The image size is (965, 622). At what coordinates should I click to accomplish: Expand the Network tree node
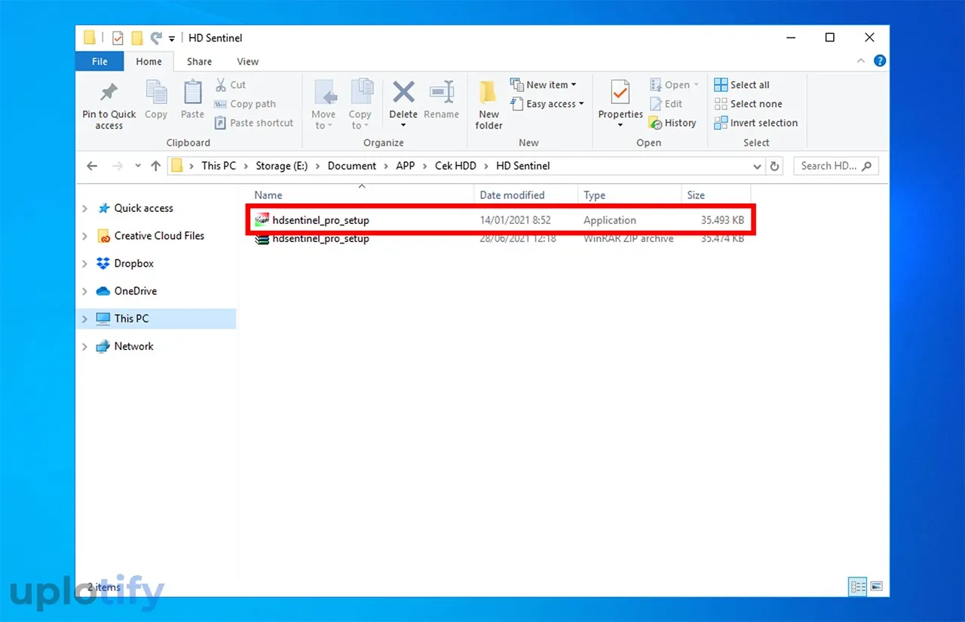pyautogui.click(x=85, y=347)
